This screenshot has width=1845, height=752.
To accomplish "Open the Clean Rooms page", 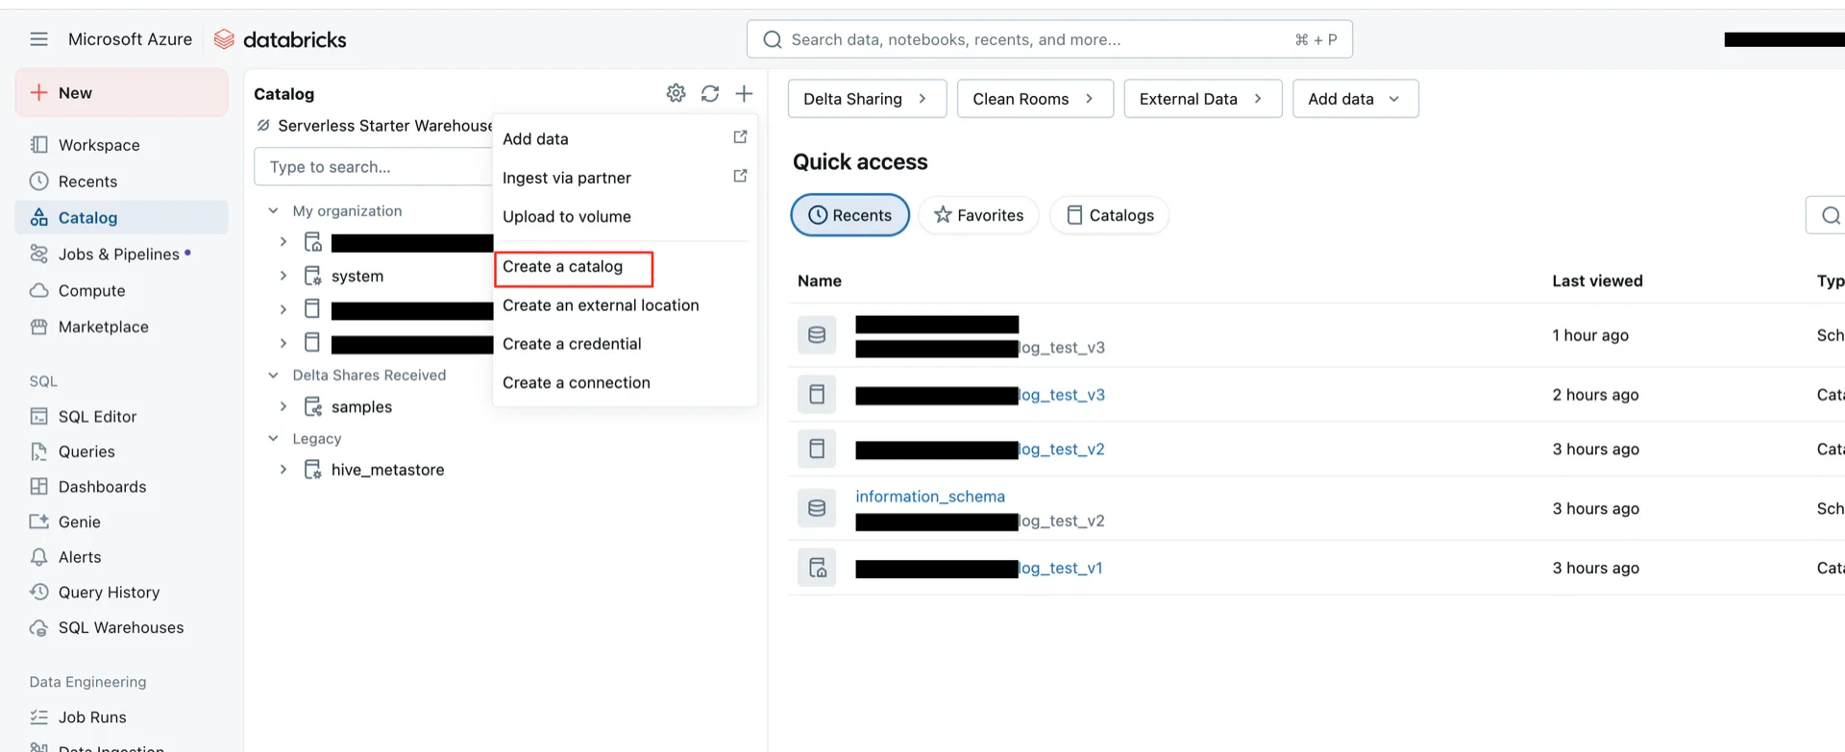I will coord(1035,99).
